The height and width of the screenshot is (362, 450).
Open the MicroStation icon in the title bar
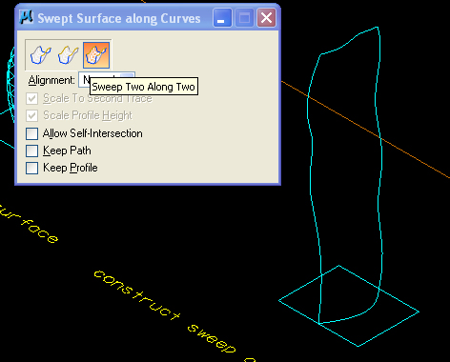point(26,17)
